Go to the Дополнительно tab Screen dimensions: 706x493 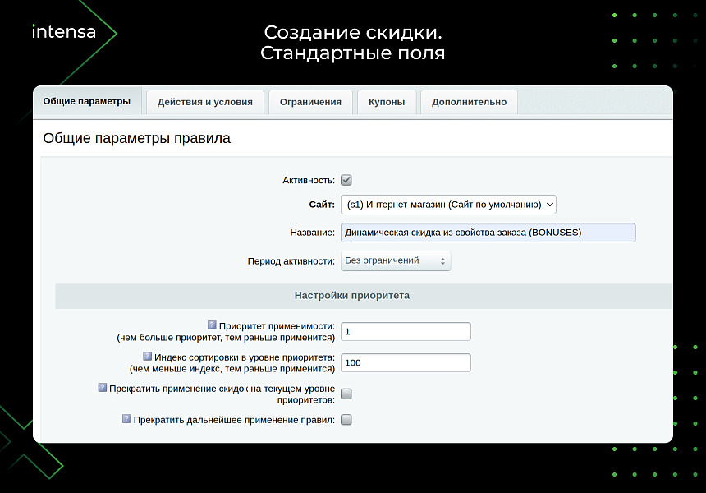point(468,101)
